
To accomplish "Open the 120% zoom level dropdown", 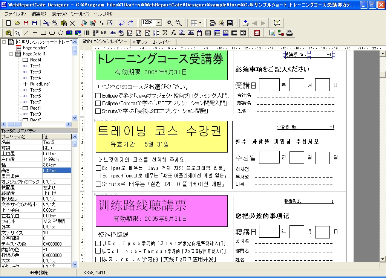I will point(159,23).
